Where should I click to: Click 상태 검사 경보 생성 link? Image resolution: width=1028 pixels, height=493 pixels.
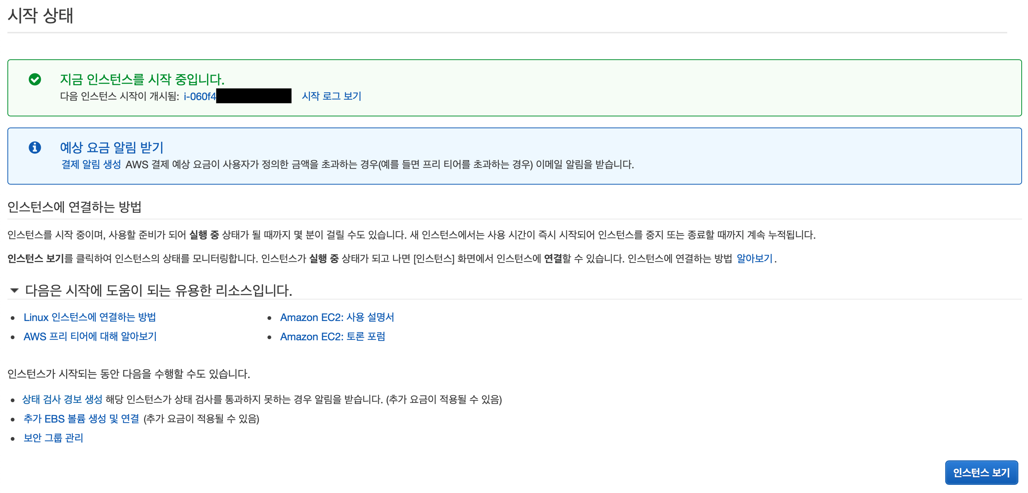[62, 399]
